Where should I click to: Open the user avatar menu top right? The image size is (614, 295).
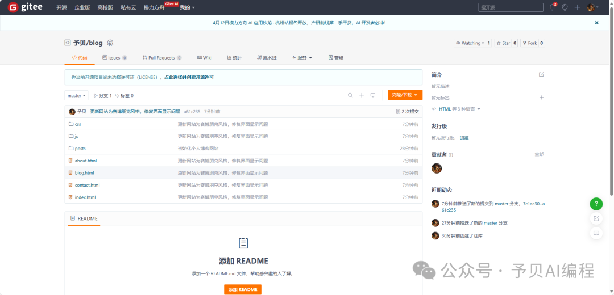[x=592, y=7]
